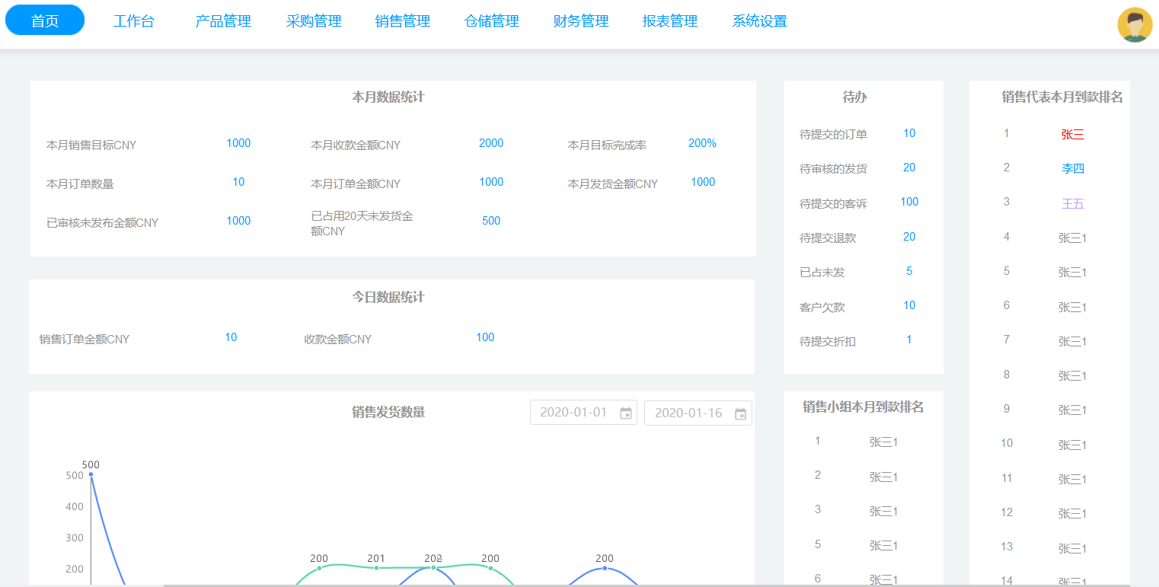Click the 待提交的客诉 label
Screen dimensions: 1159x587
point(833,204)
